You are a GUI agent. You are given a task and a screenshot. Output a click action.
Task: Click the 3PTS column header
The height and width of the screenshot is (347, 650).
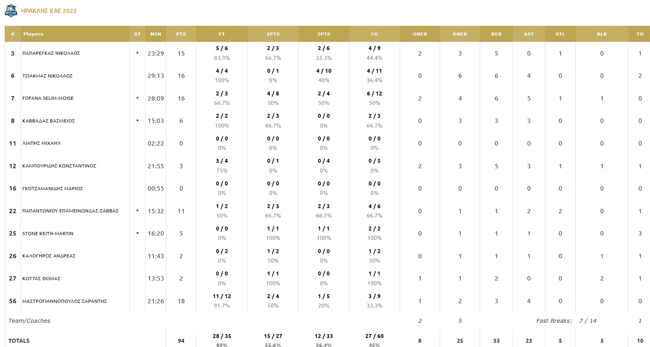click(324, 34)
